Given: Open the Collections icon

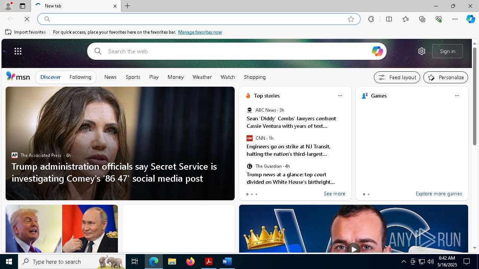Looking at the screenshot, I should [x=422, y=19].
